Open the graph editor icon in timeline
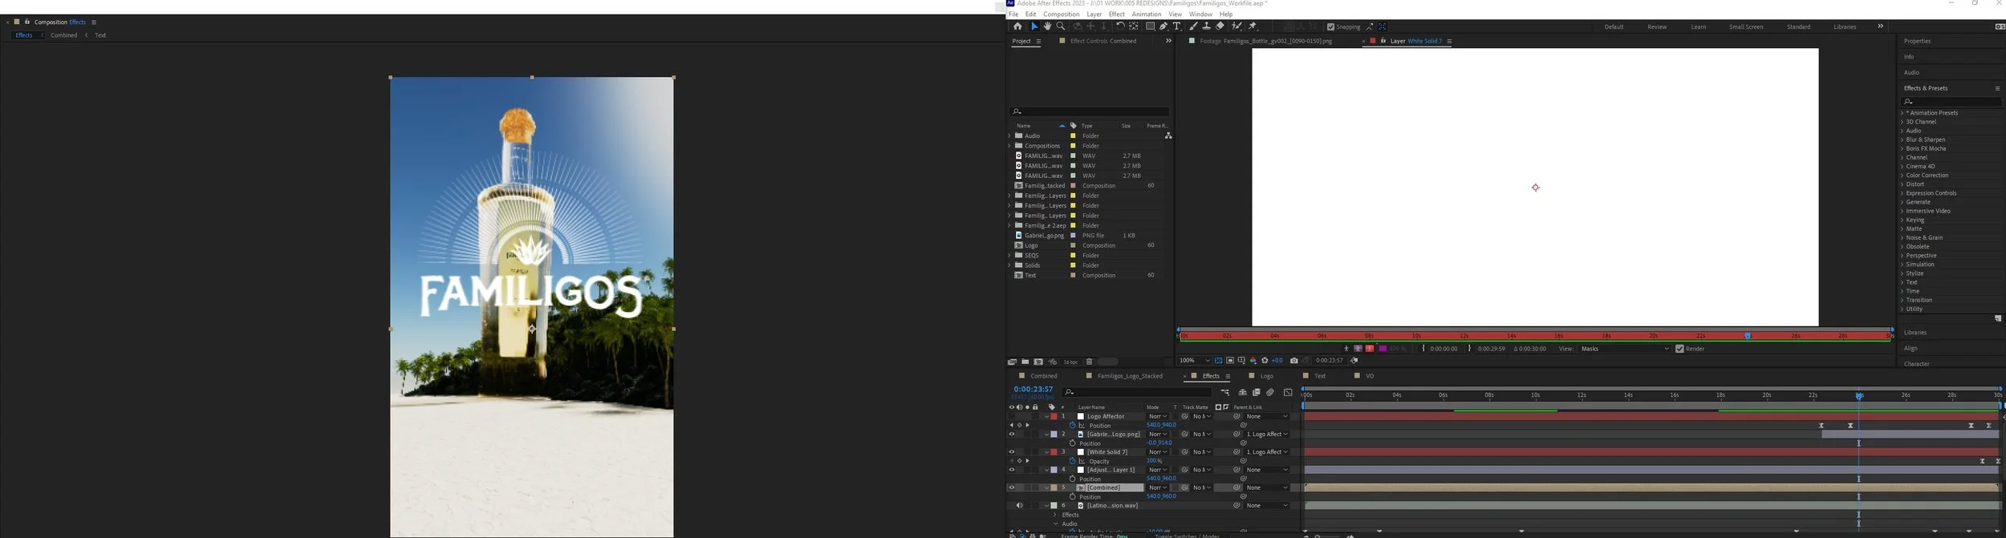This screenshot has height=538, width=2006. point(1288,392)
